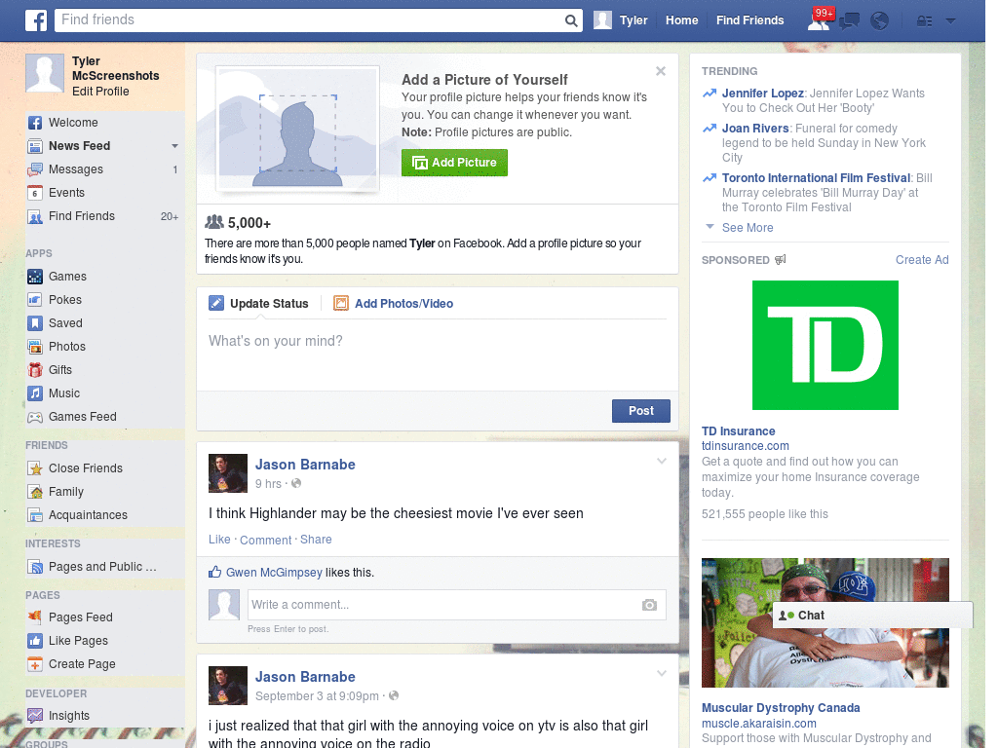This screenshot has height=748, width=998.
Task: Open the Create Page plus icon
Action: coord(35,664)
